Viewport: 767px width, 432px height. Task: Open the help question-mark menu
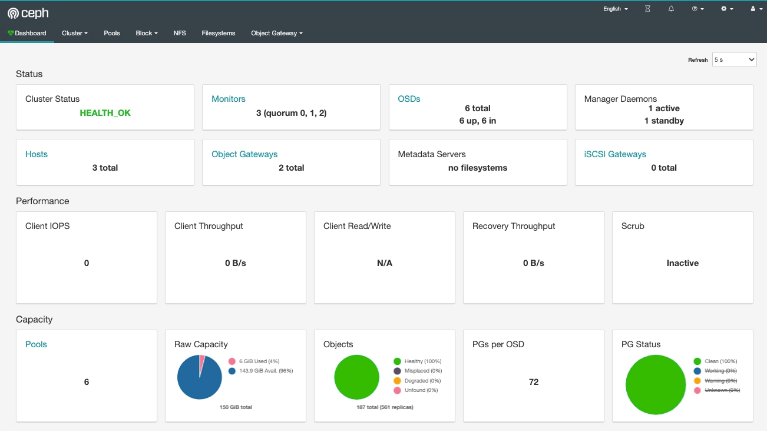697,9
